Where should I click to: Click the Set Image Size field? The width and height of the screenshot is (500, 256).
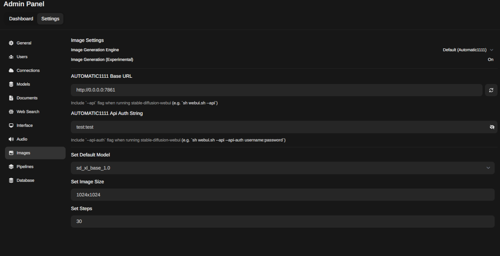click(282, 194)
